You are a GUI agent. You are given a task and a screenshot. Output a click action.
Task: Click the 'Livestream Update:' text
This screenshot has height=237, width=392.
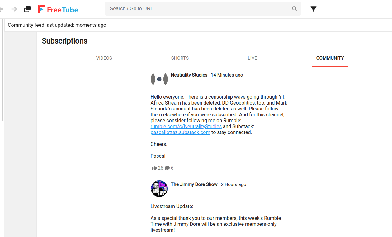coord(172,206)
